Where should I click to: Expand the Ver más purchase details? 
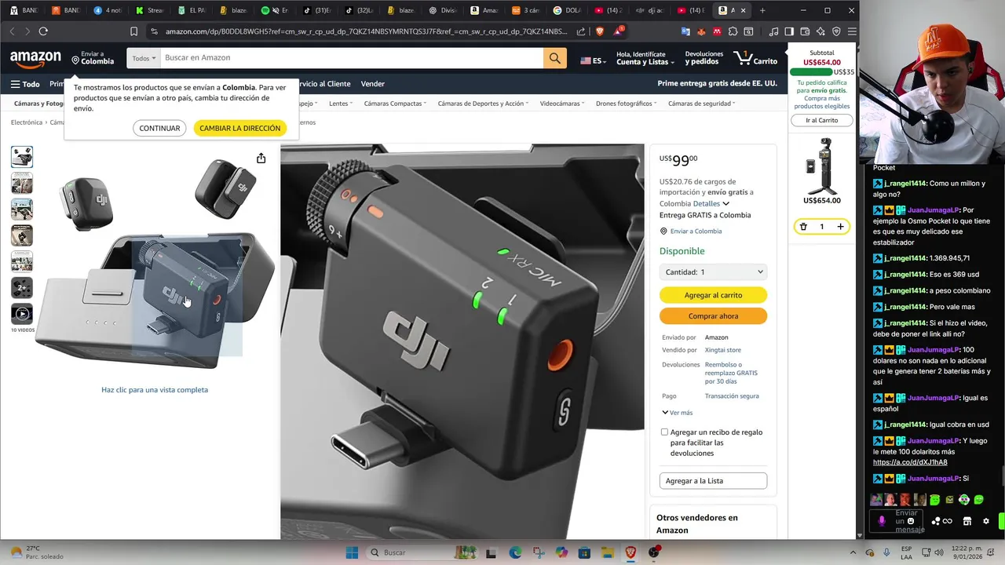click(x=677, y=412)
